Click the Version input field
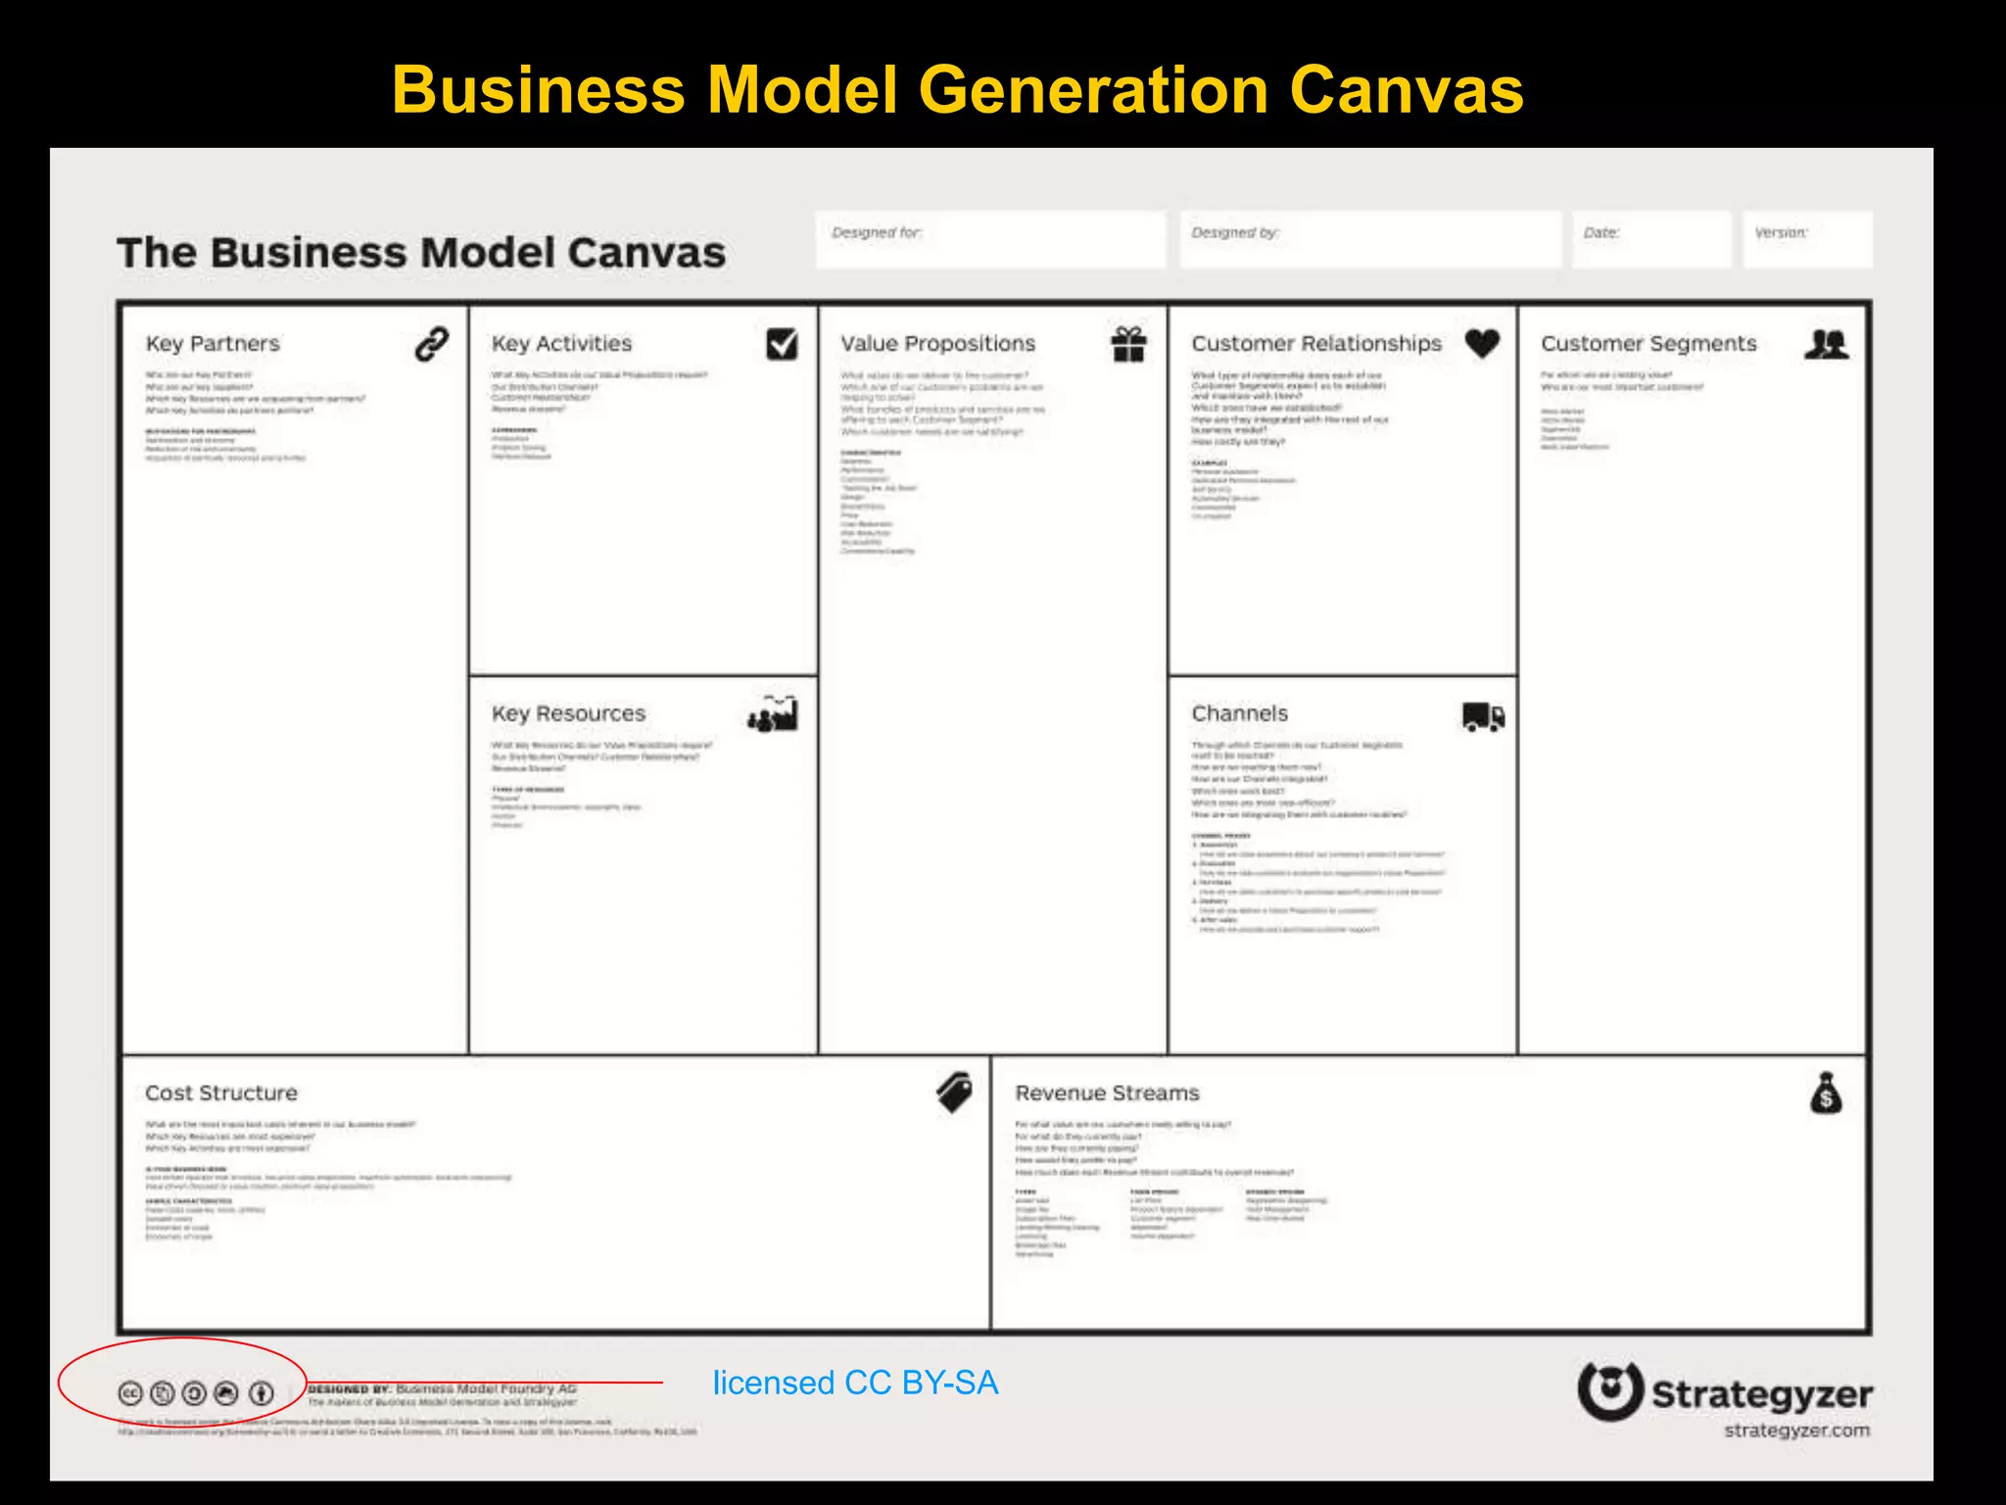Screen dimensions: 2006x1505 1807,240
